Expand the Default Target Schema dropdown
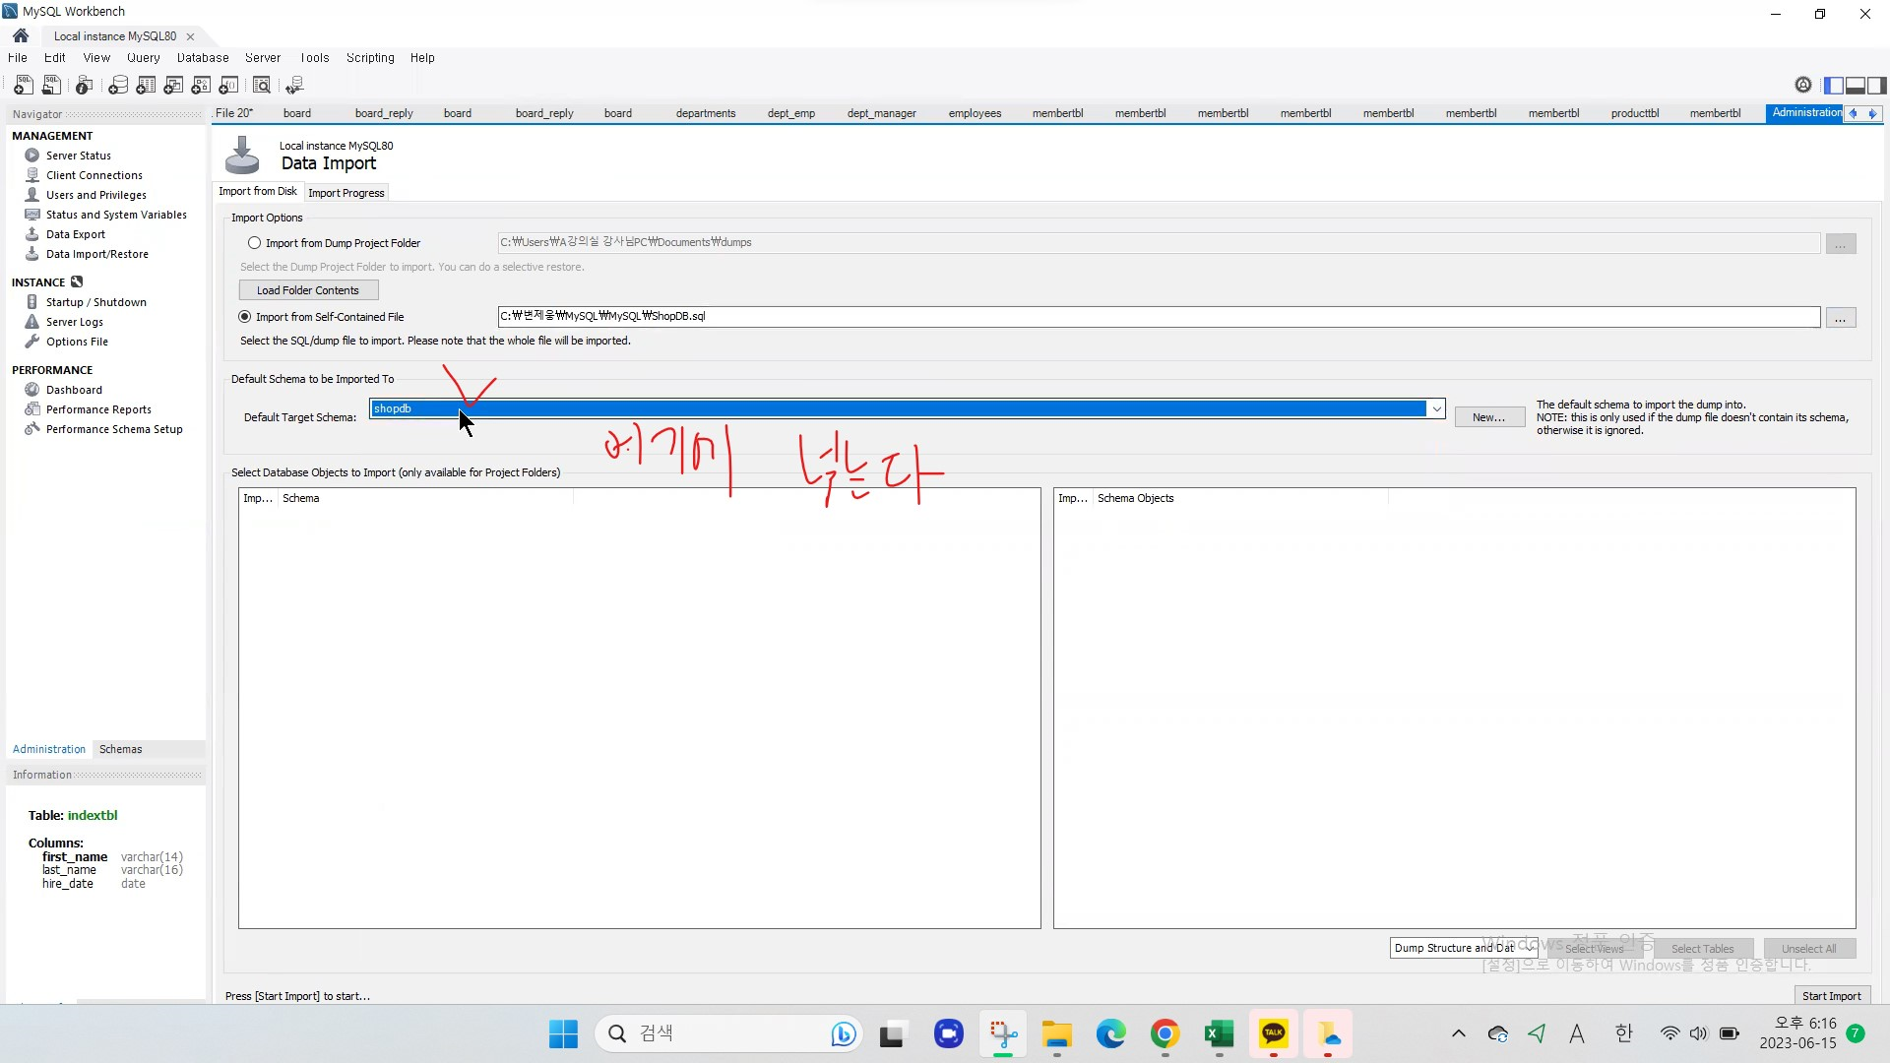 coord(1436,408)
